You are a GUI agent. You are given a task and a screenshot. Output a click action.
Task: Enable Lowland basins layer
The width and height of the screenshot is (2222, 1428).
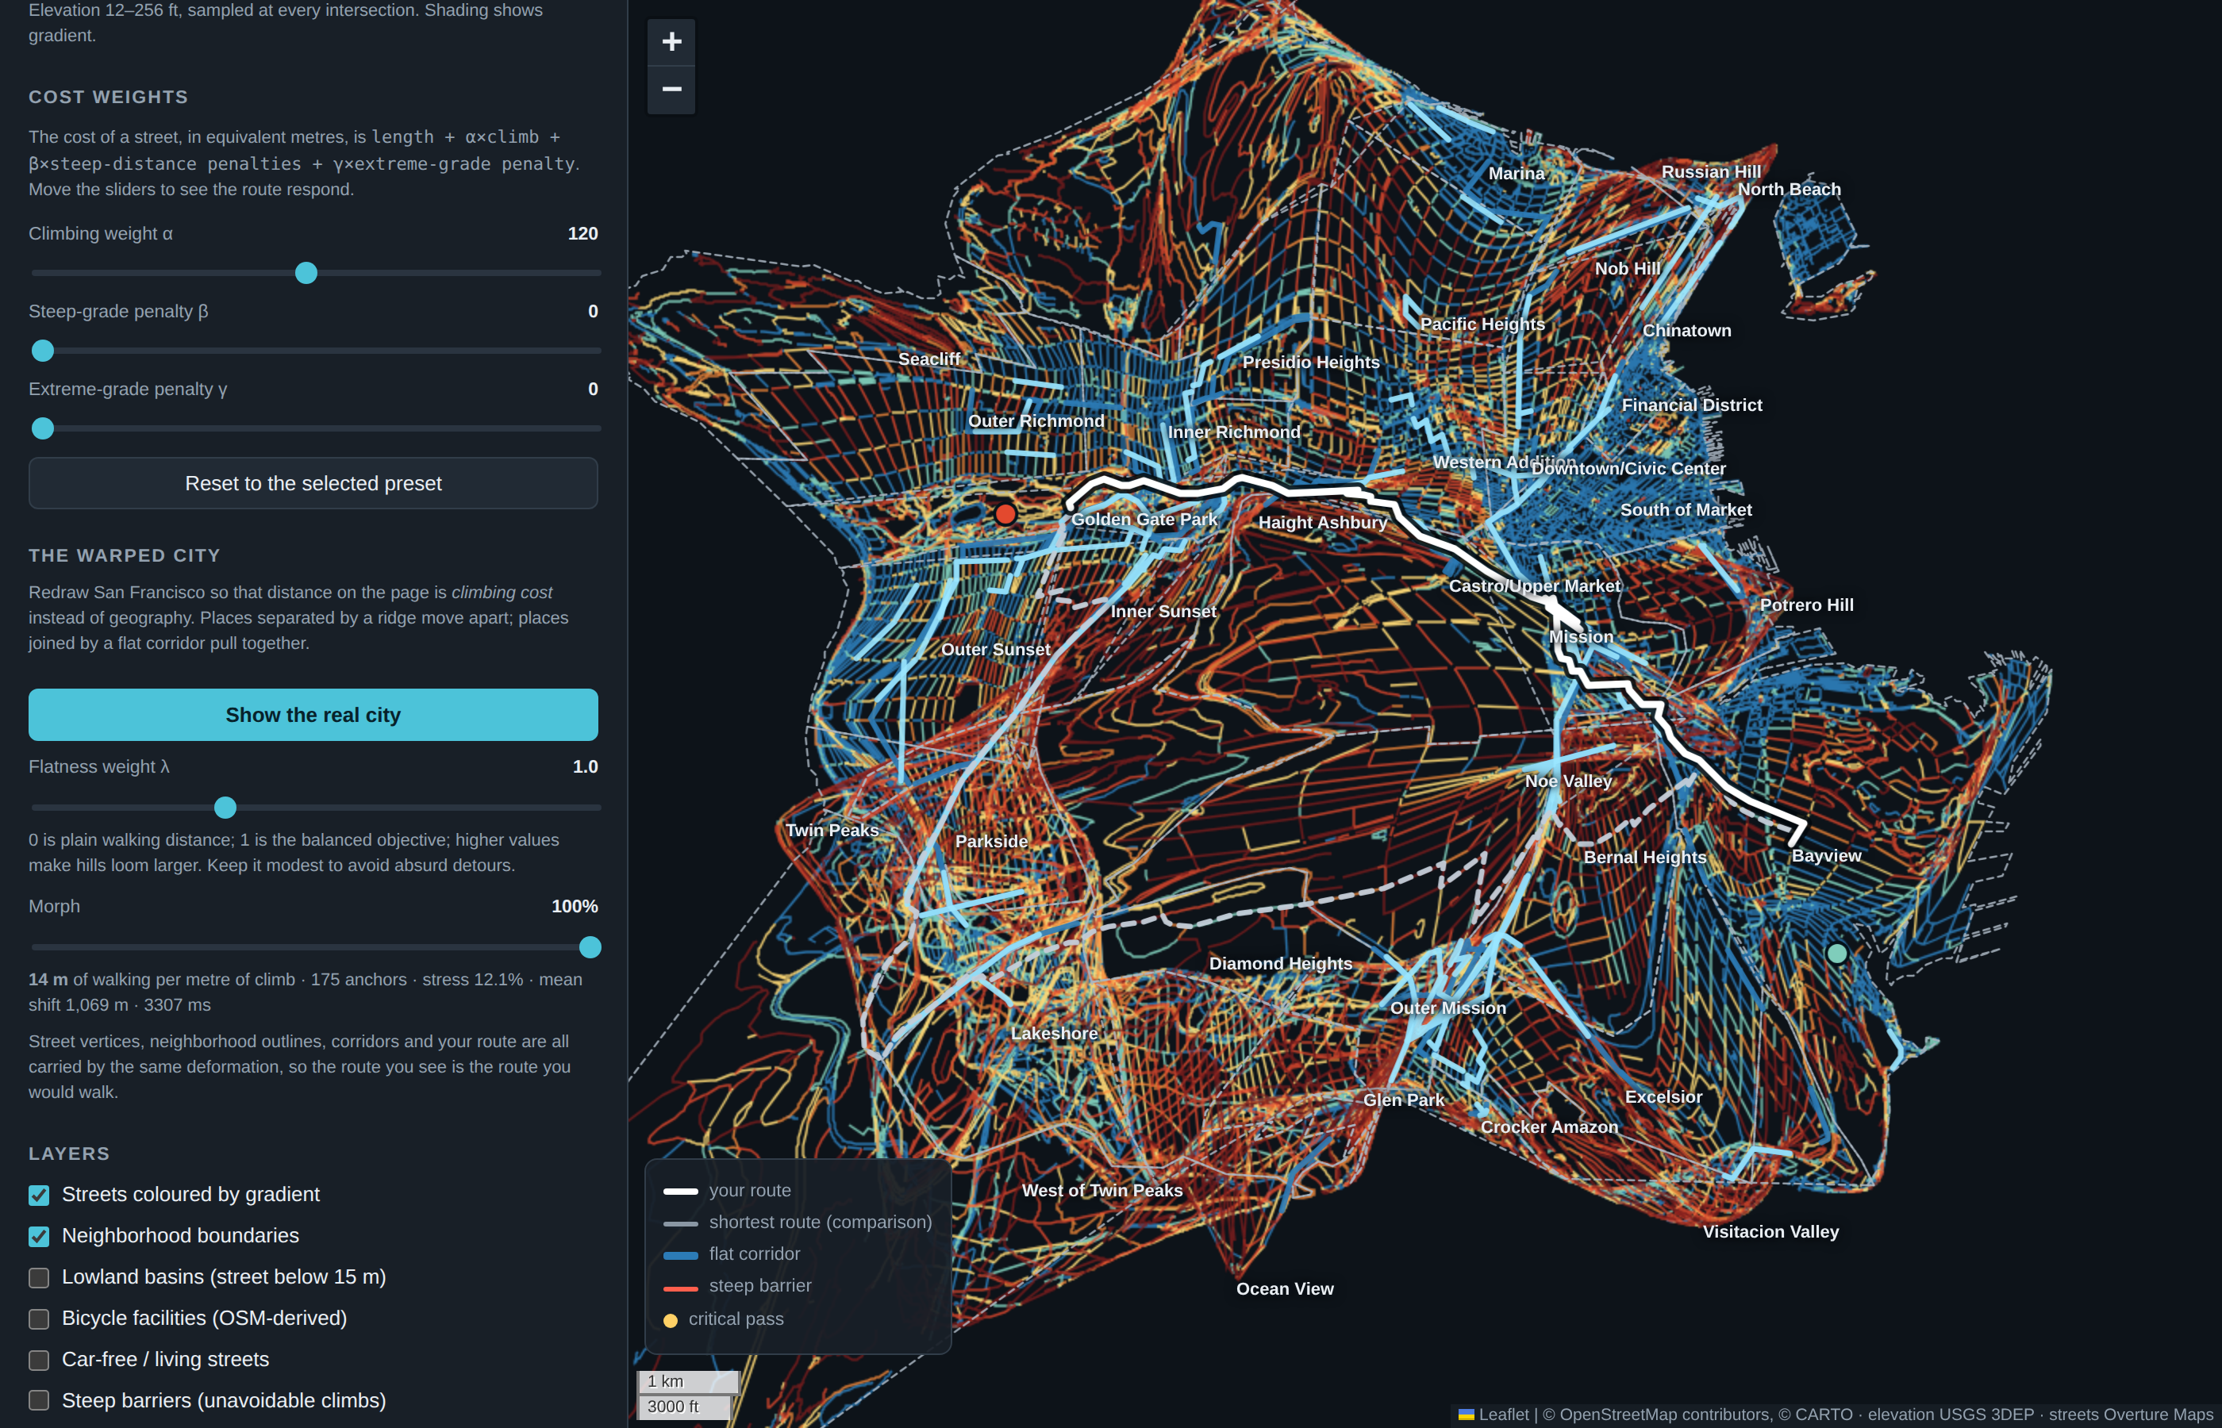pyautogui.click(x=39, y=1278)
